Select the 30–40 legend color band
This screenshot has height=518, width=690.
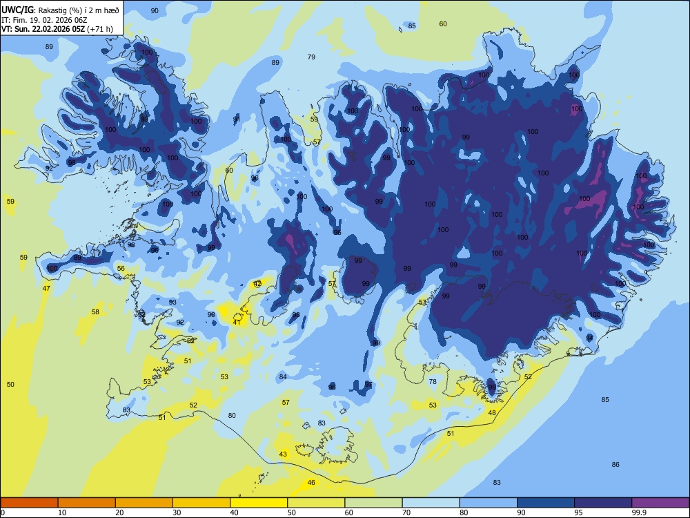(x=201, y=503)
